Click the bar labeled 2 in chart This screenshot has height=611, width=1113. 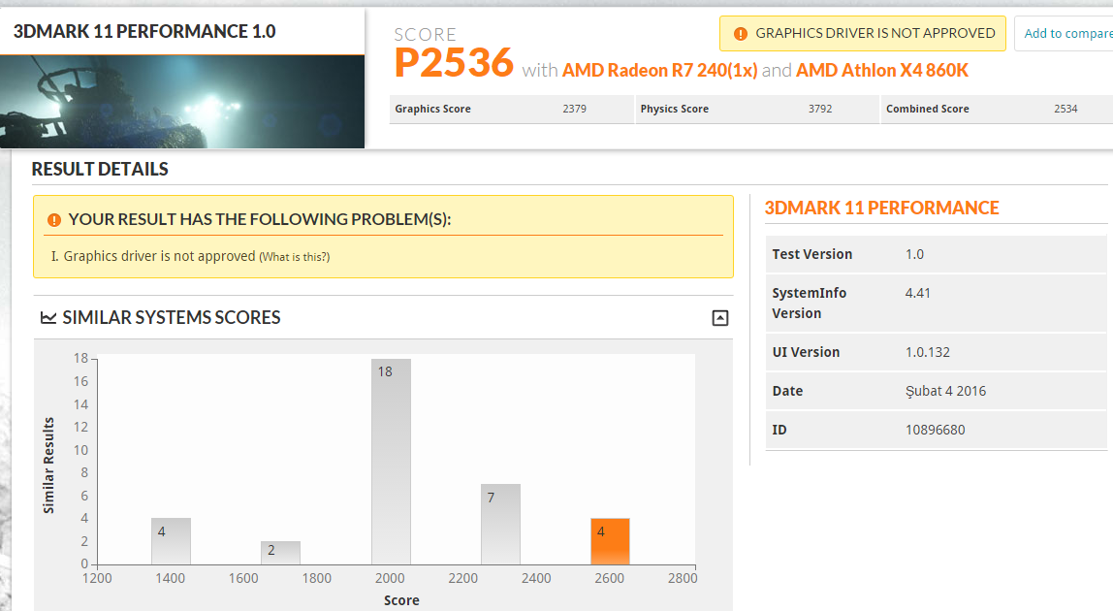tap(280, 553)
